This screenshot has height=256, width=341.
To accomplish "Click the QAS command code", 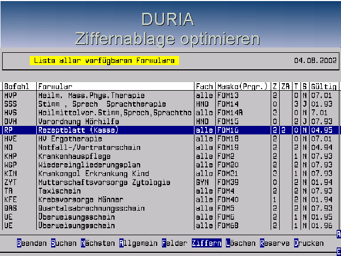I will click(x=11, y=209).
